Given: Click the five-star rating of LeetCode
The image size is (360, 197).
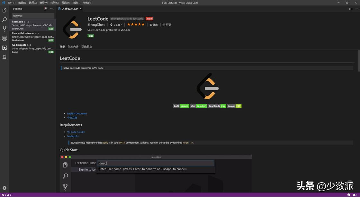Looking at the screenshot, I should (x=136, y=24).
